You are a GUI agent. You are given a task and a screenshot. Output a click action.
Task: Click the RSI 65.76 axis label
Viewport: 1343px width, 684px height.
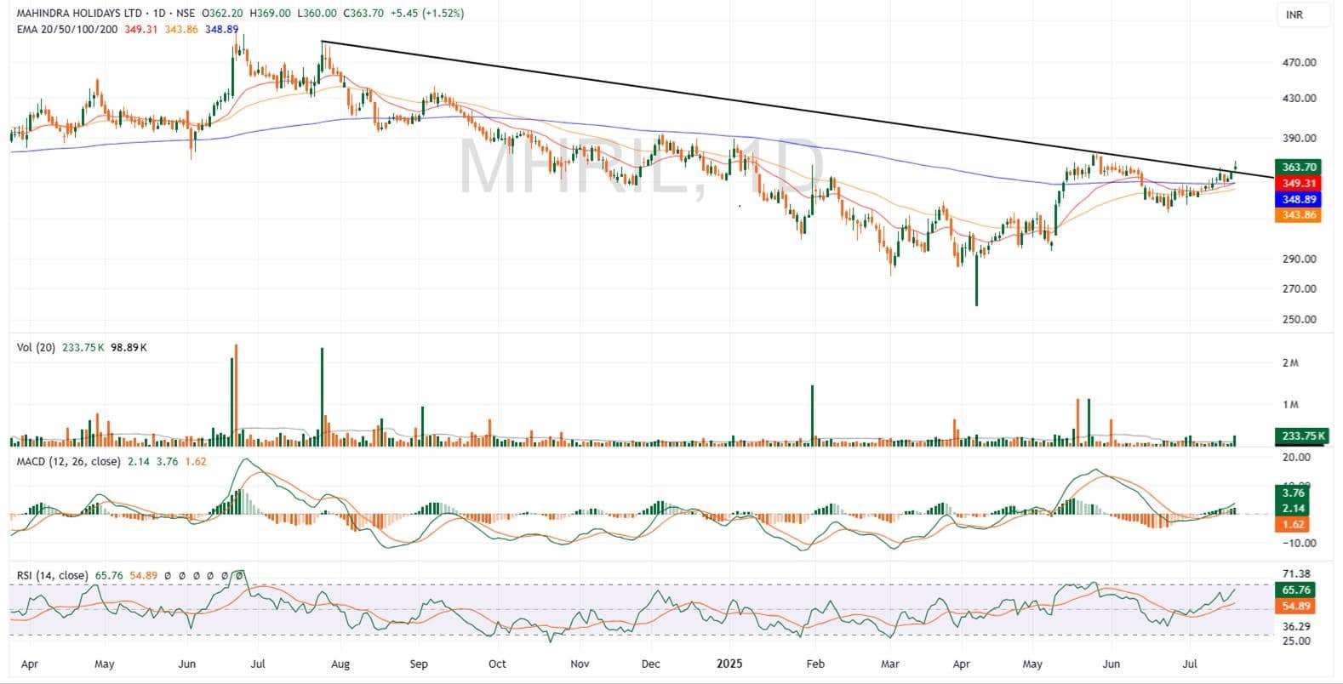click(1295, 590)
